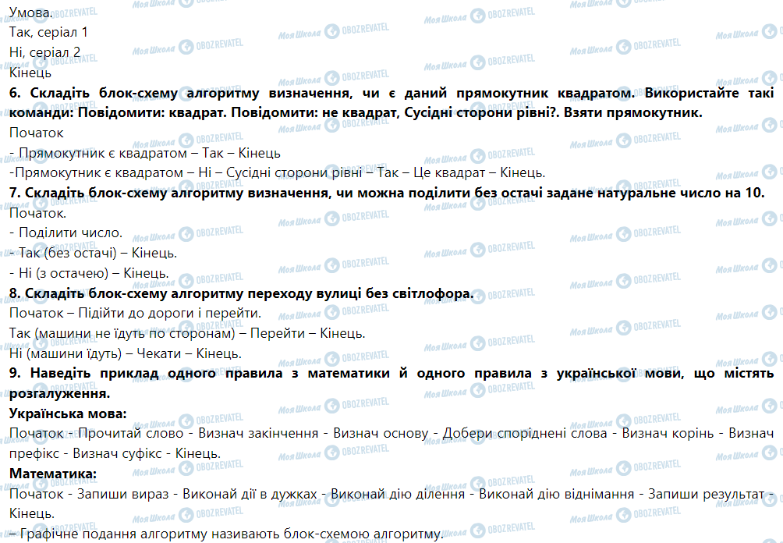Screen dimensions: 783x543
Task: Click the line "Початок – Підійти до дороги і перейти."
Action: pos(135,314)
